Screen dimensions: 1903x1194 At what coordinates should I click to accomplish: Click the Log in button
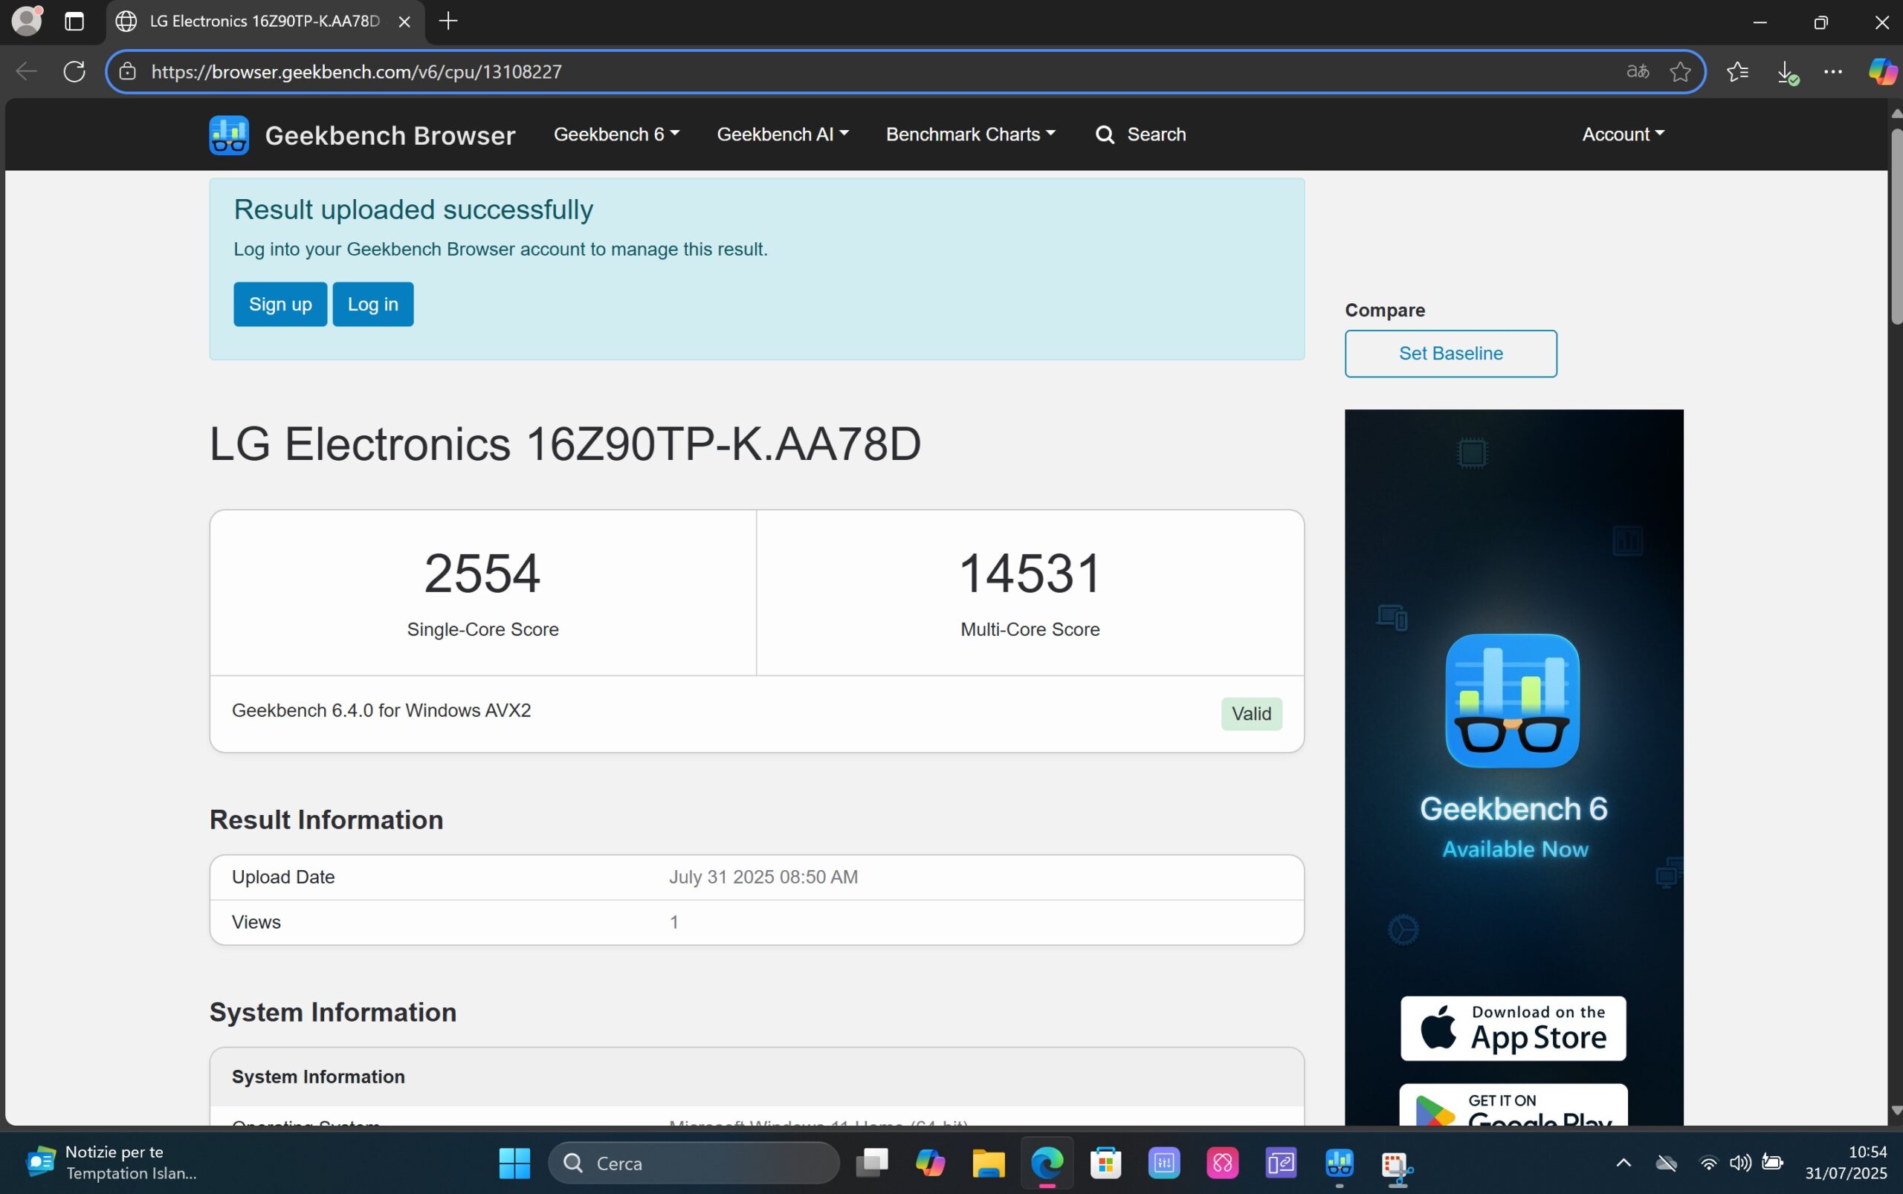coord(373,304)
